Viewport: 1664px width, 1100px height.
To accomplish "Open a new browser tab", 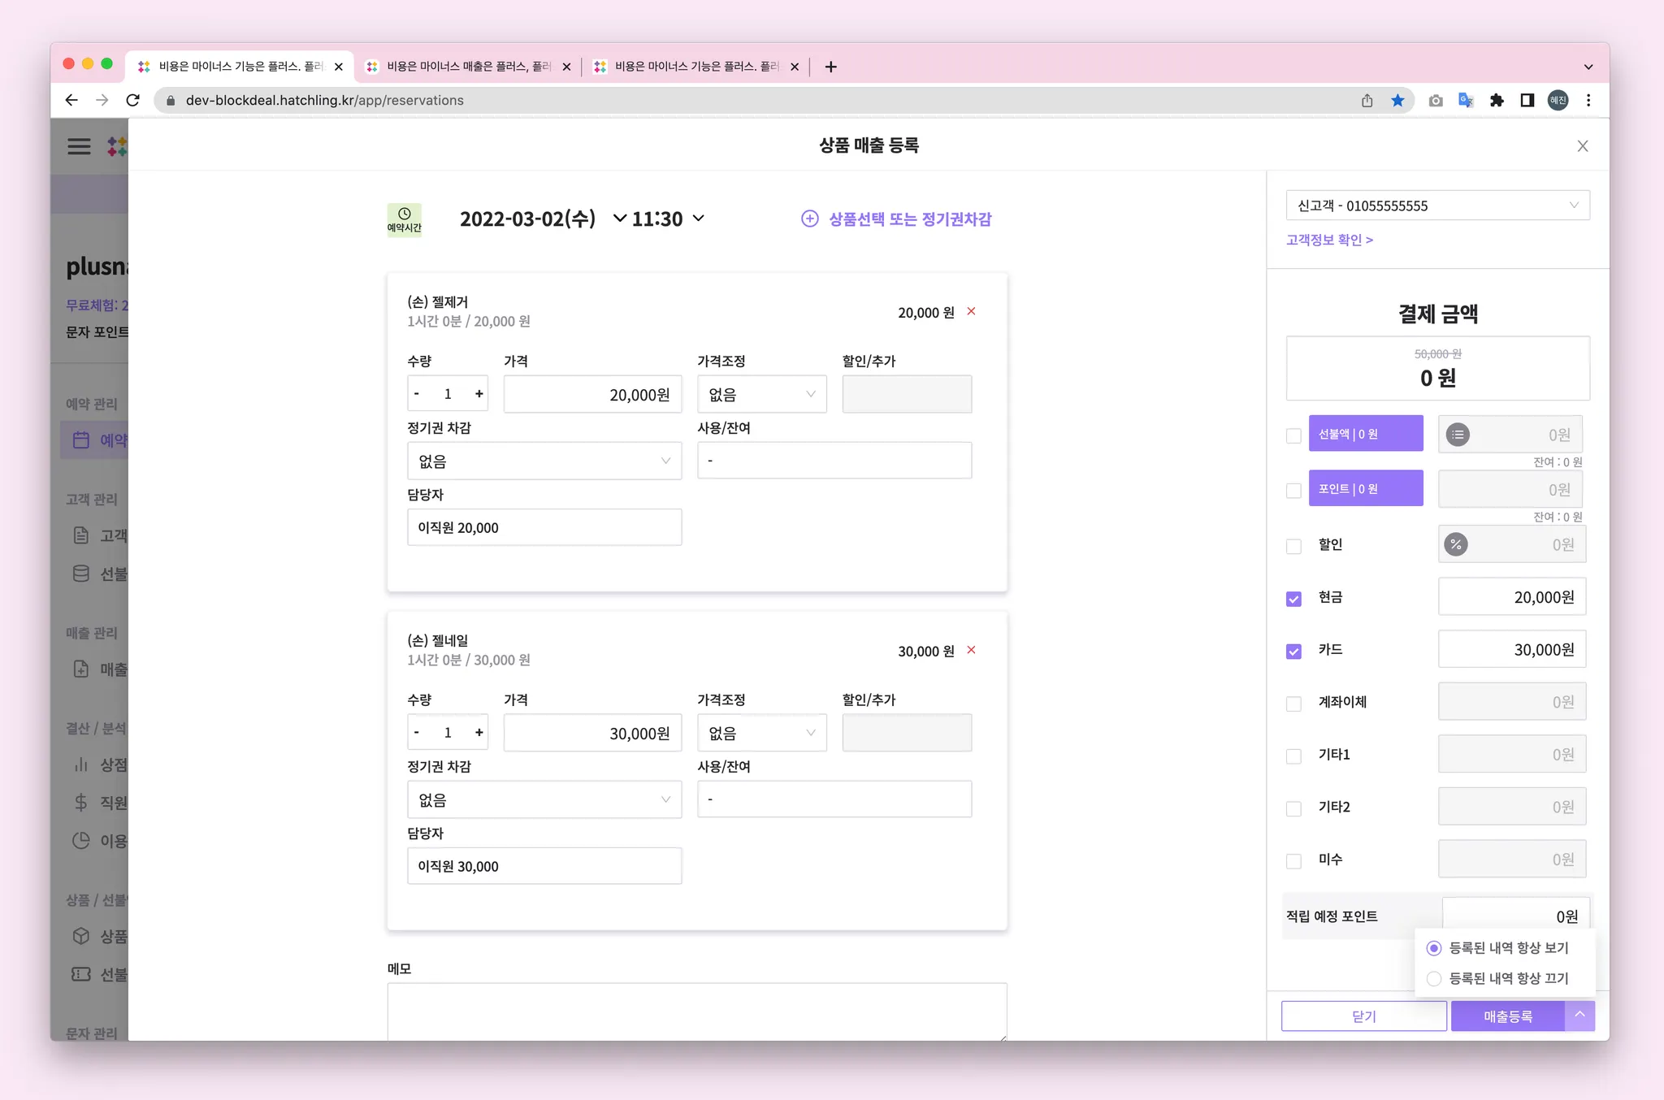I will tap(830, 67).
